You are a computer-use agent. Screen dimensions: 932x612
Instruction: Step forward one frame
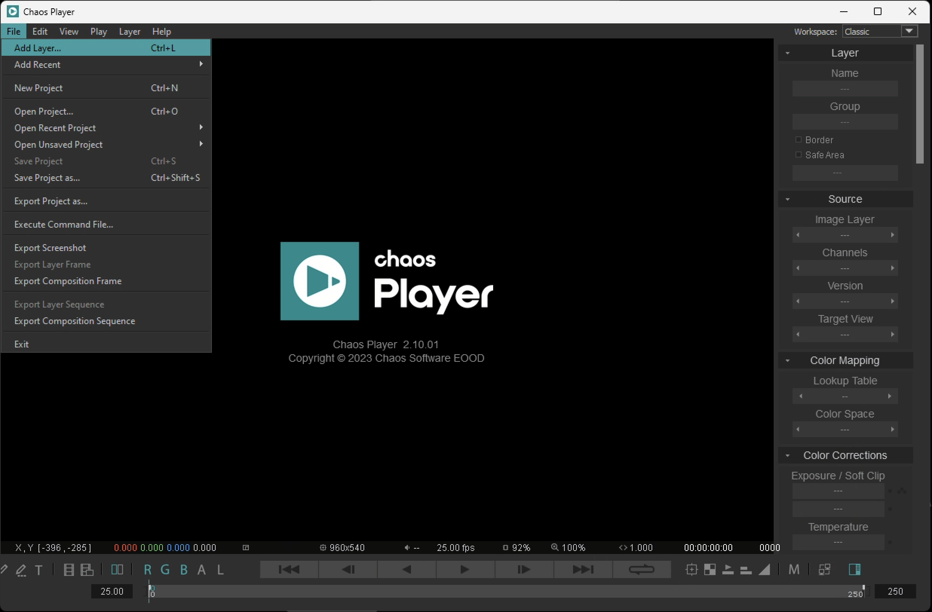524,569
